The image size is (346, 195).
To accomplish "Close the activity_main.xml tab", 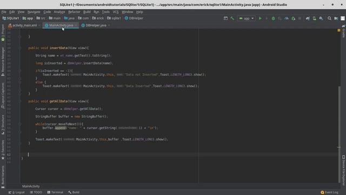I will [39, 25].
